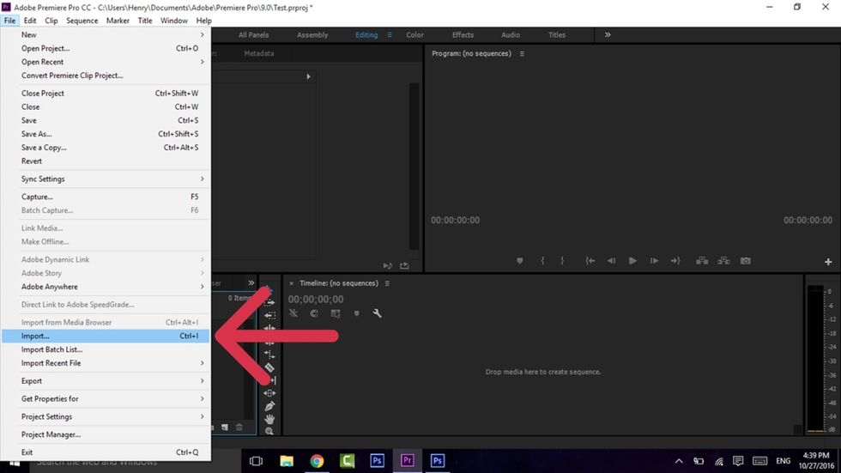Select the Track Select Forward tool
This screenshot has width=841, height=473.
tap(269, 302)
